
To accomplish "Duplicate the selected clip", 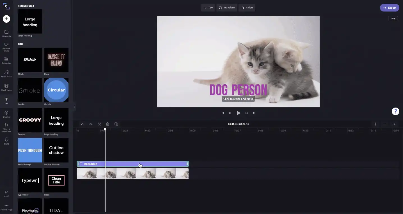I will [x=116, y=124].
